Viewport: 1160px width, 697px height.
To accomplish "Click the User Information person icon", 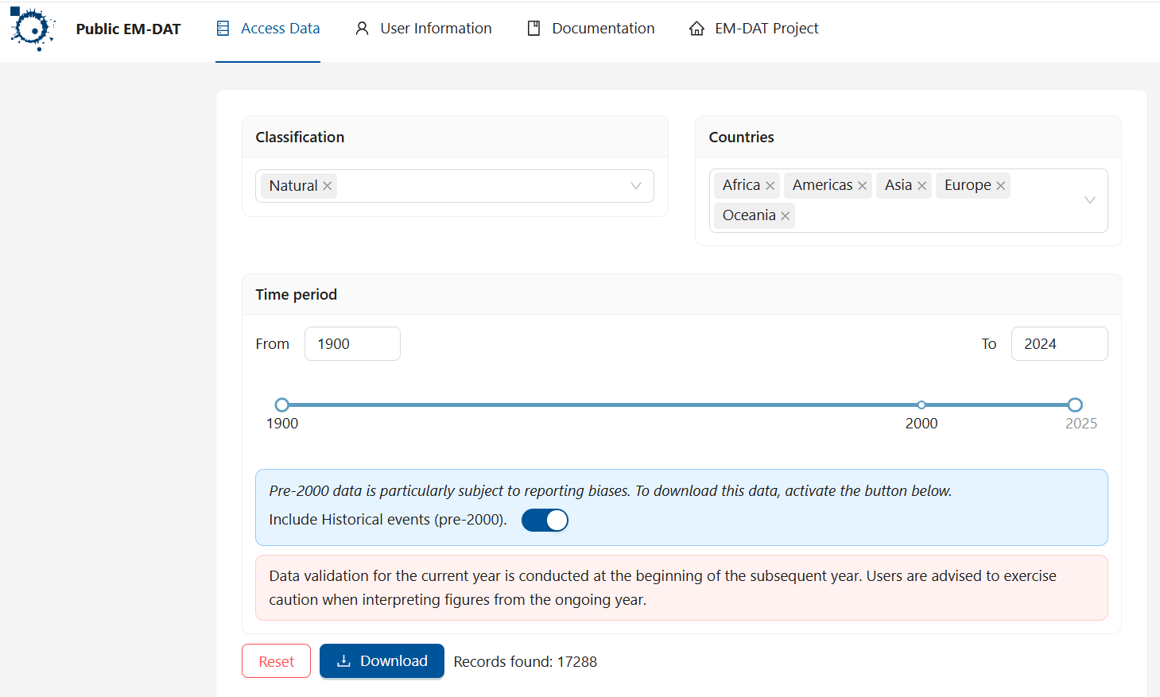I will coord(362,27).
